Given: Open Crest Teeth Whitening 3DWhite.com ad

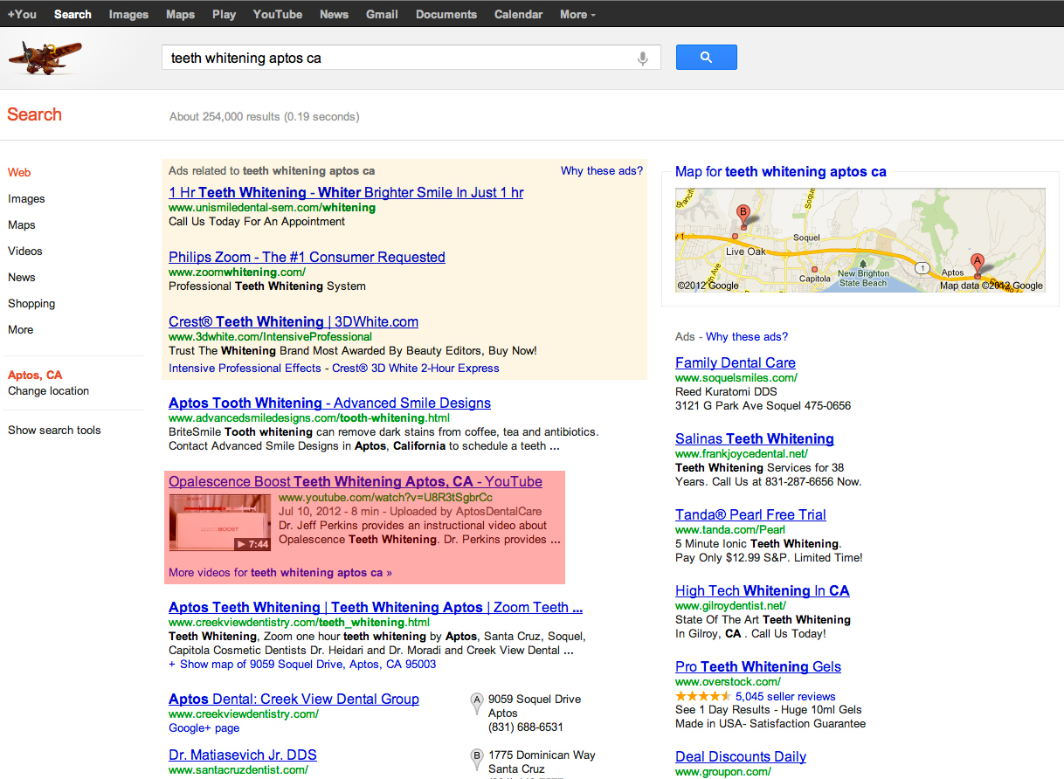Looking at the screenshot, I should coord(294,321).
